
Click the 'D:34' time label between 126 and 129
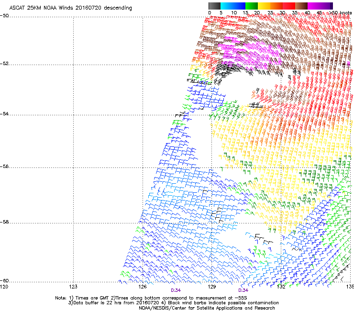click(176, 290)
